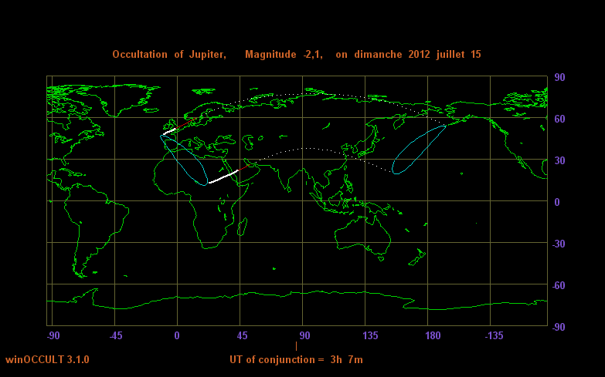Click the Greenland outline on the map
Viewport: 605px width, 377px height.
(127, 100)
